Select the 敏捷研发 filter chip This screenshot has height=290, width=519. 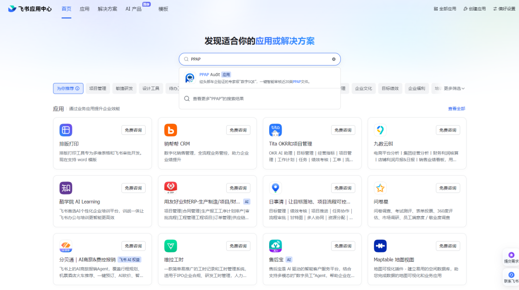click(x=124, y=88)
